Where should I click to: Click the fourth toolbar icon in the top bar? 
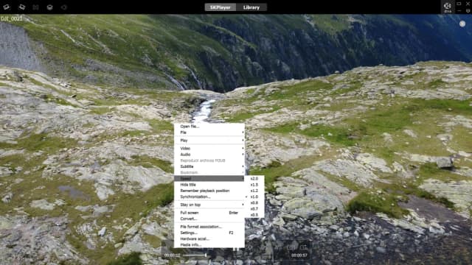49,7
